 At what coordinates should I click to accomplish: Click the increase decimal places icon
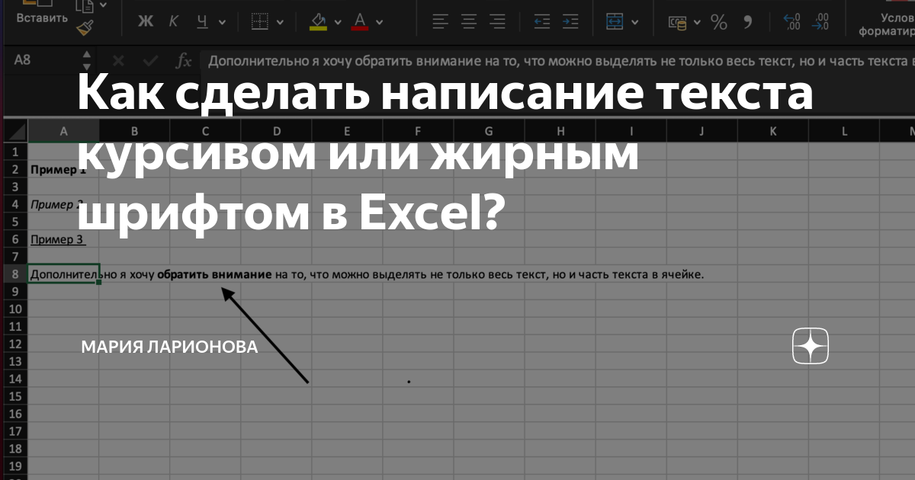point(793,21)
